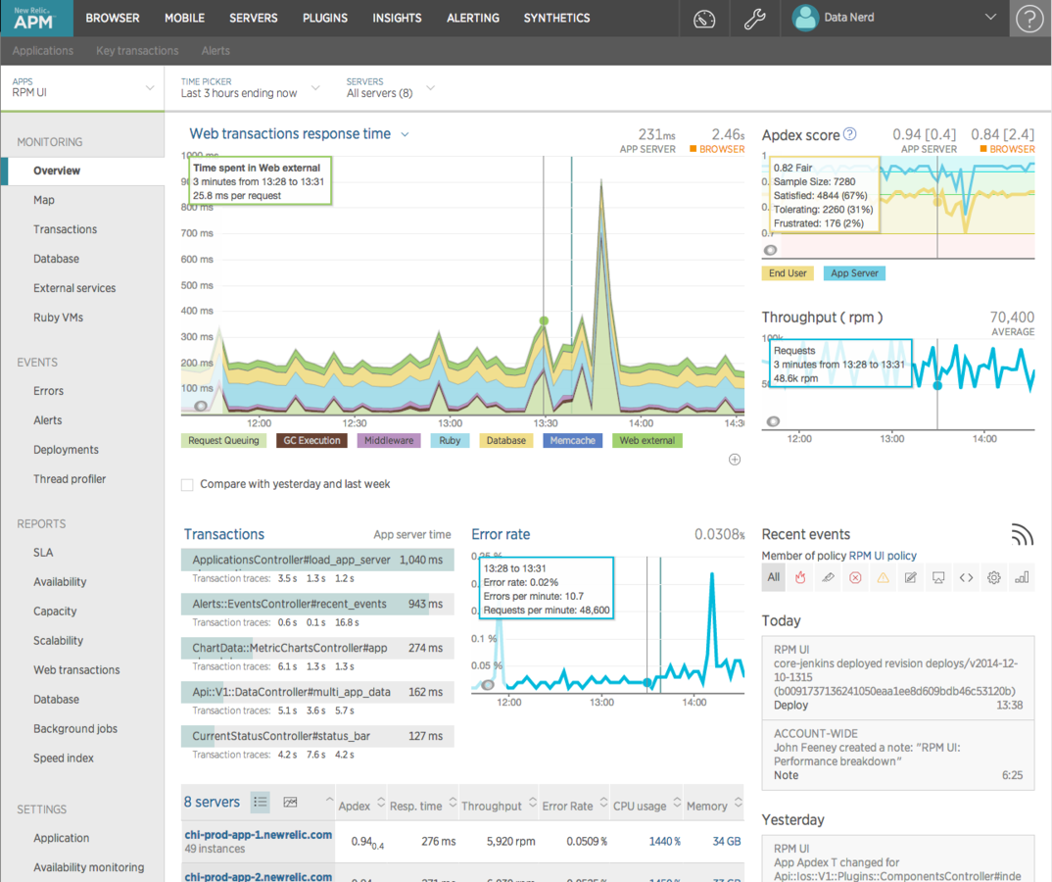
Task: Open the Insights product tab
Action: point(397,18)
